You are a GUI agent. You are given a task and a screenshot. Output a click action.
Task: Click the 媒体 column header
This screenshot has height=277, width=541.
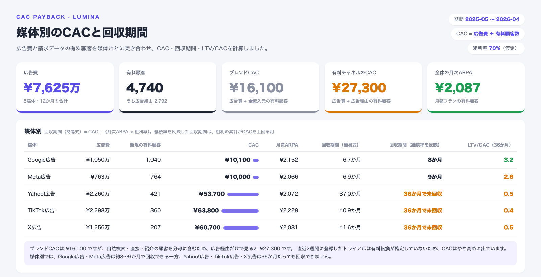(x=32, y=145)
